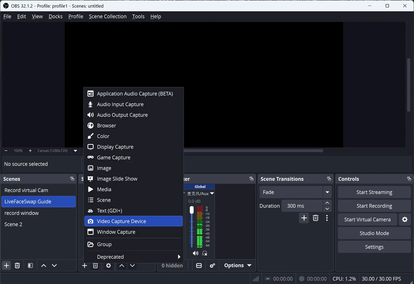Pick Image Slide Show source
Screen dimensions: 414x284
click(133, 179)
